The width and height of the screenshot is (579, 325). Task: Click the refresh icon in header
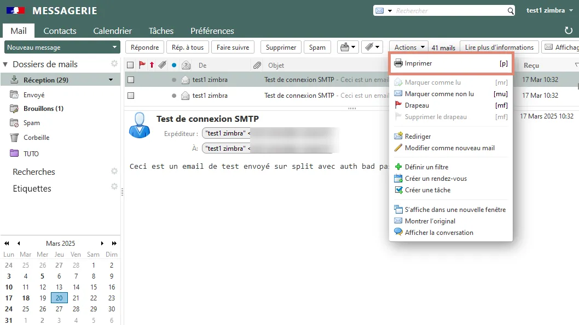(569, 31)
